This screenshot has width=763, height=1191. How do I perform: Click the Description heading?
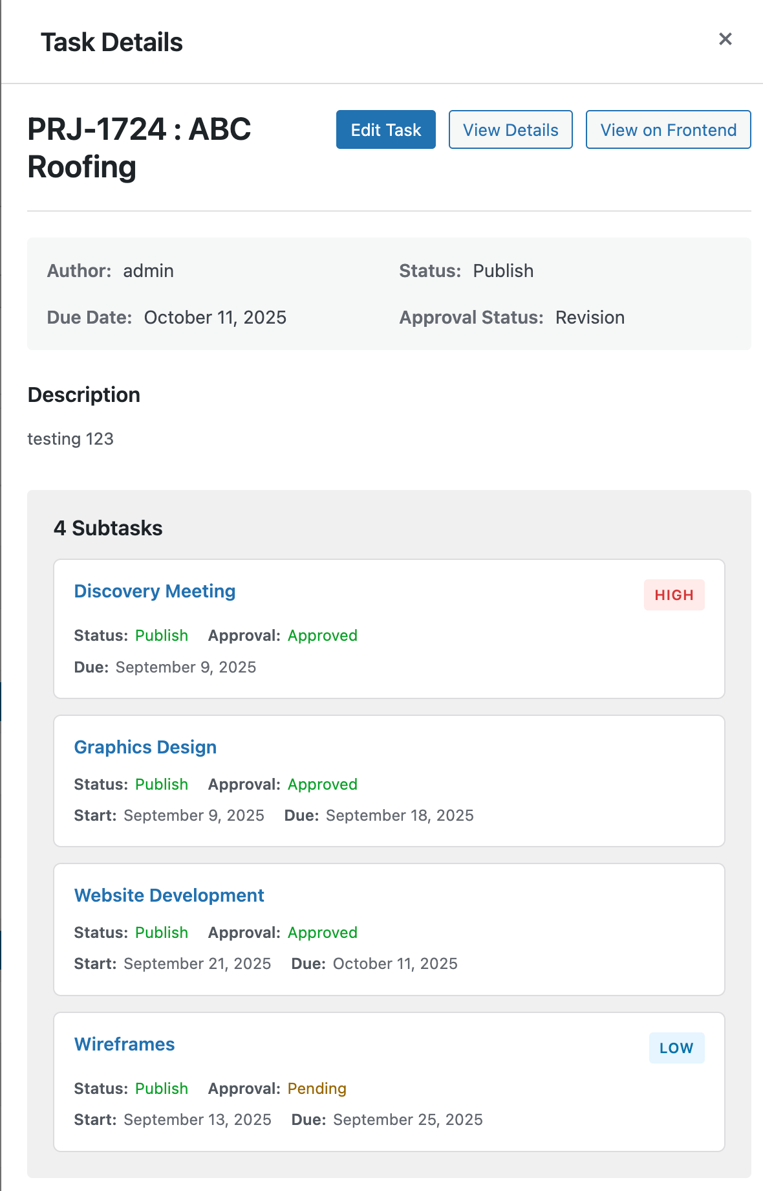(x=83, y=395)
